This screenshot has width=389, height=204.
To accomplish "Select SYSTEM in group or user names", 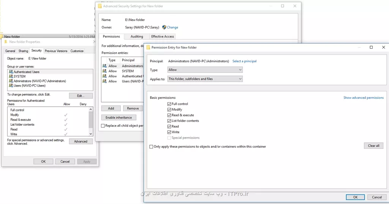I will (51, 76).
